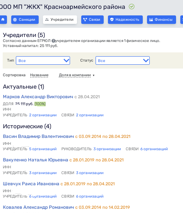Sort by Доля в компании
This screenshot has width=183, height=213.
[75, 75]
